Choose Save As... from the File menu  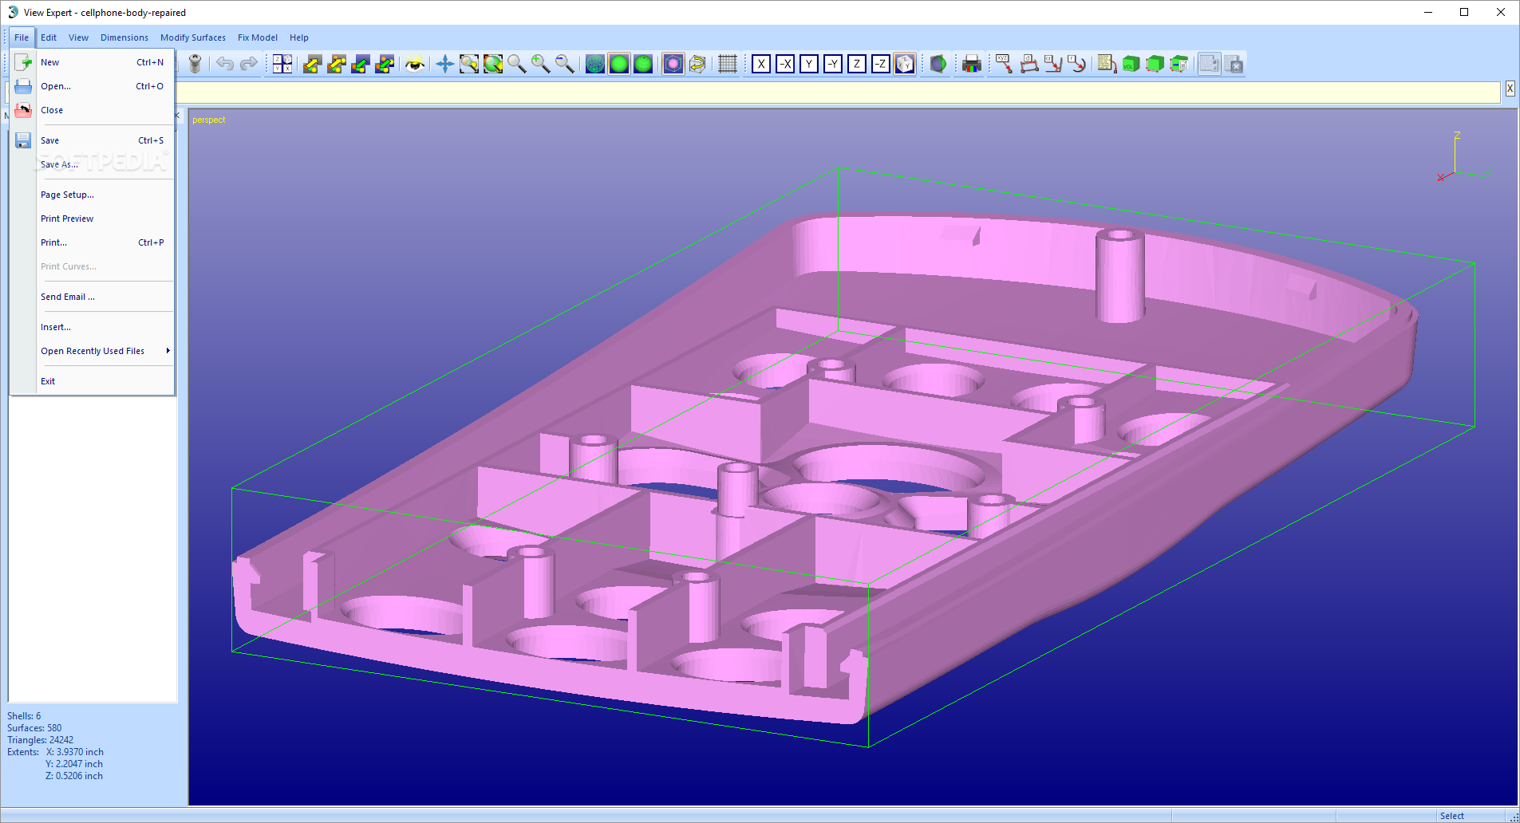click(x=93, y=164)
